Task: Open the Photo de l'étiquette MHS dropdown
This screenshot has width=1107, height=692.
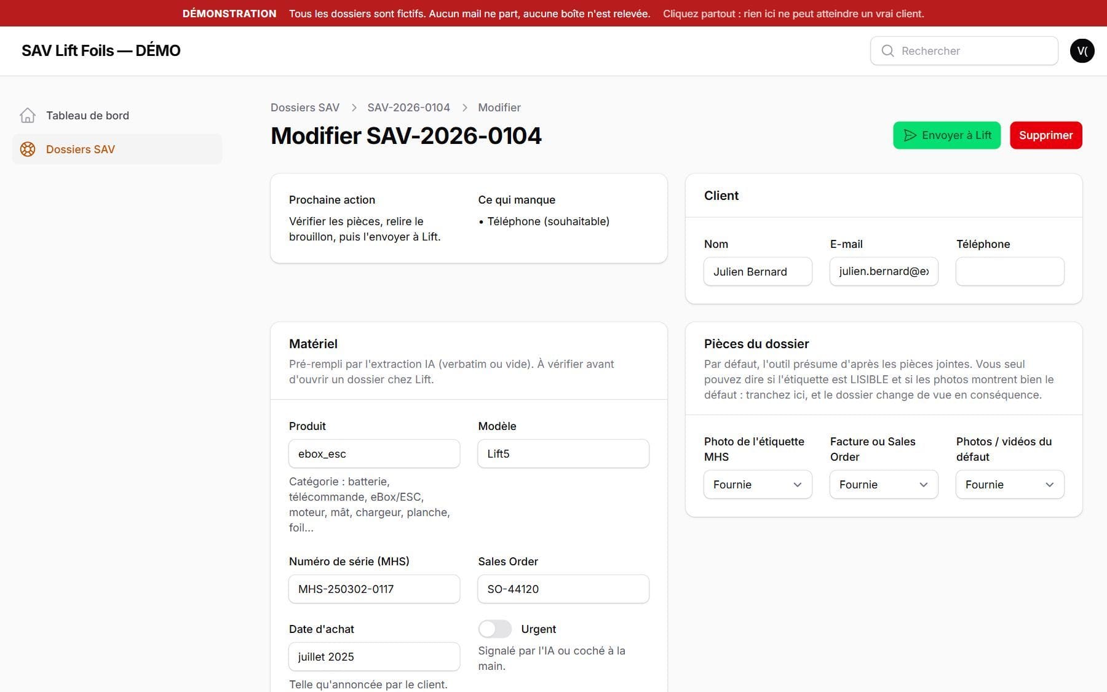Action: pos(758,485)
